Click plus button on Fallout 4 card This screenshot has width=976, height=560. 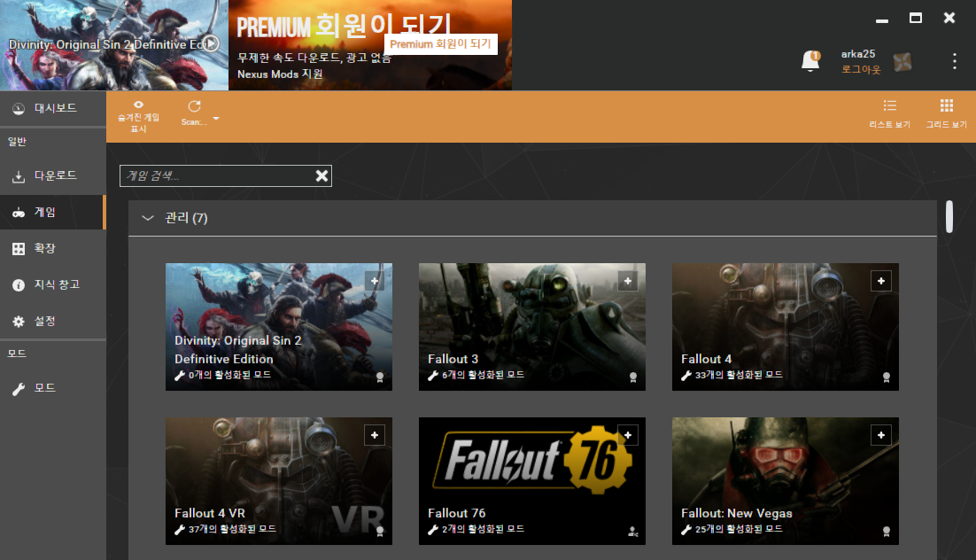tap(881, 281)
